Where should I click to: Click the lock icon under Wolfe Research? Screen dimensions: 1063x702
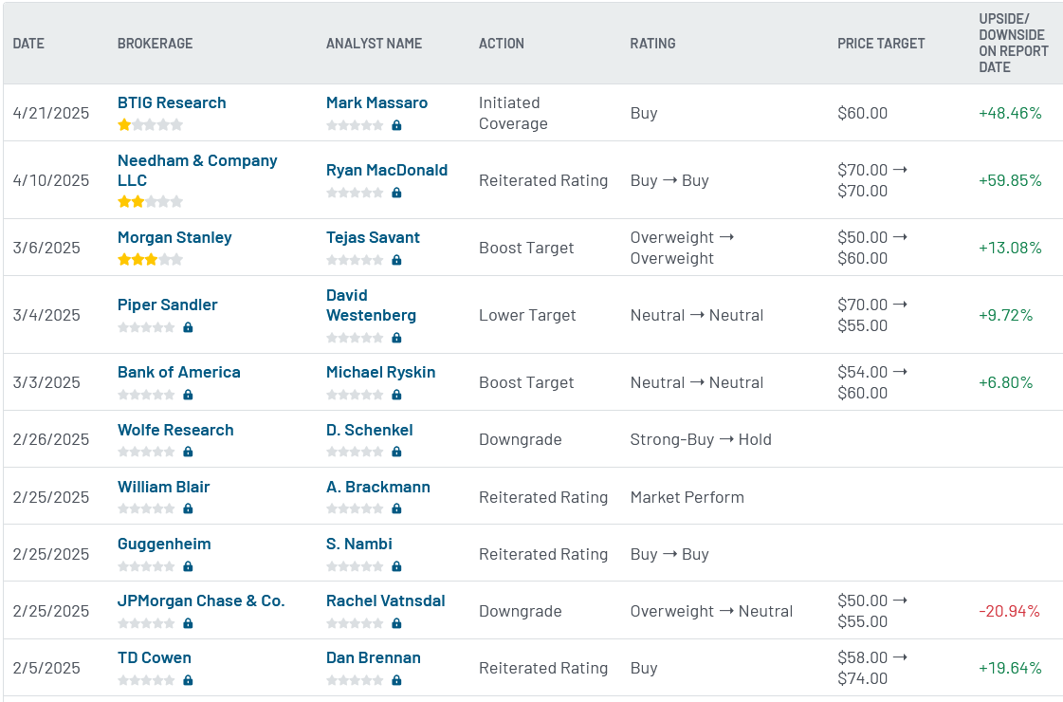pos(189,452)
